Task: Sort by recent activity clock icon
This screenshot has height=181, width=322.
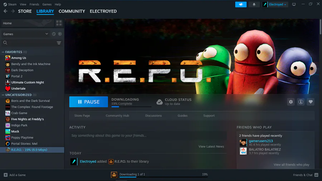Action: click(54, 34)
